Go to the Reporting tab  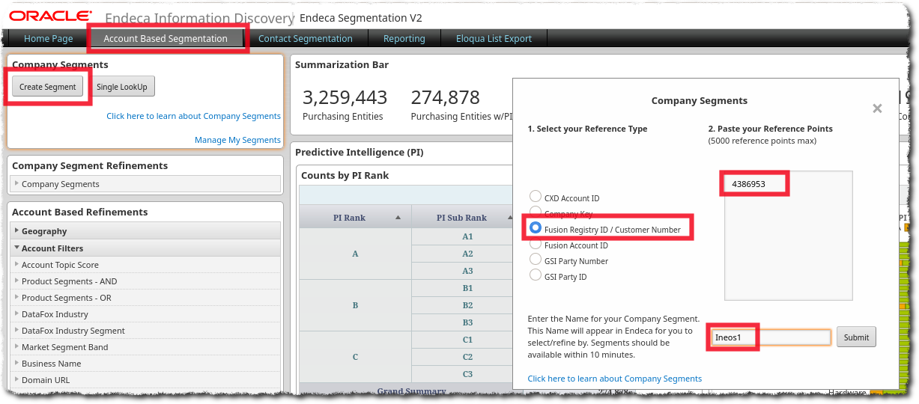(404, 39)
